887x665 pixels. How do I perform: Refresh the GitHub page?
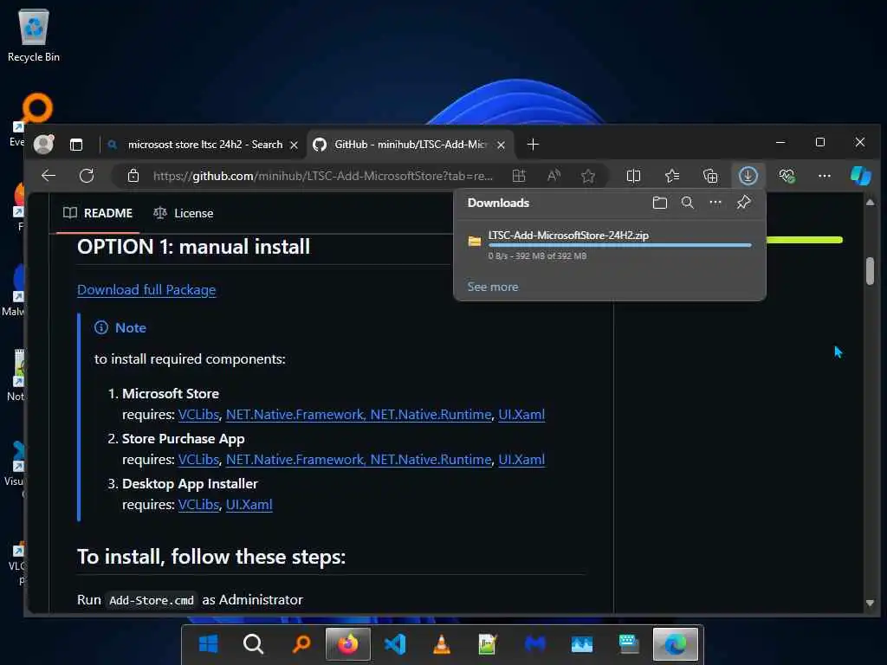click(x=87, y=176)
